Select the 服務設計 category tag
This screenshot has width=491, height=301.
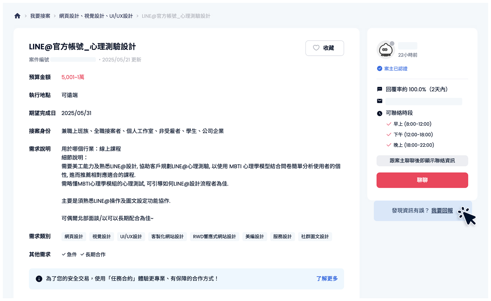pos(282,236)
